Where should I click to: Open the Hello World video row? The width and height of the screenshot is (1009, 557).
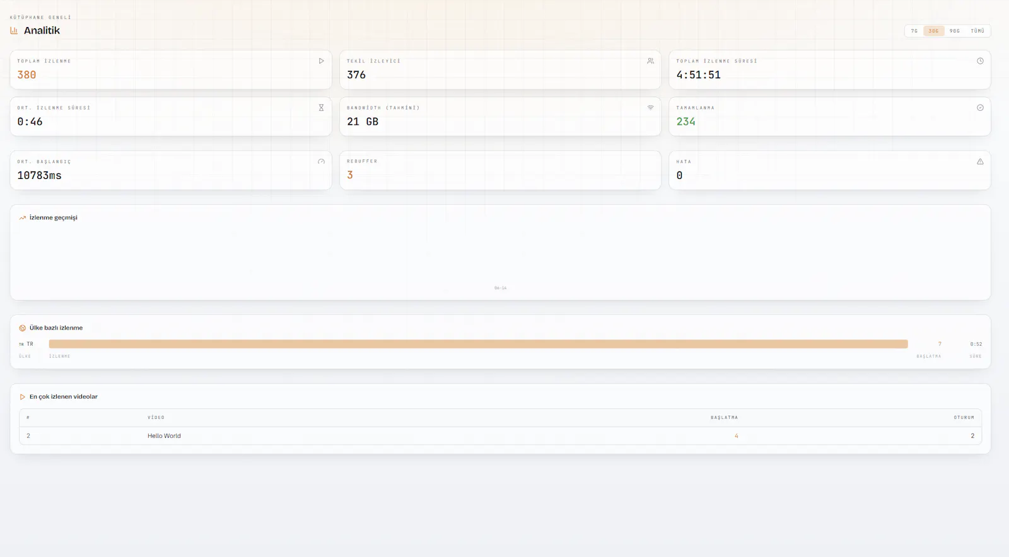pos(500,436)
